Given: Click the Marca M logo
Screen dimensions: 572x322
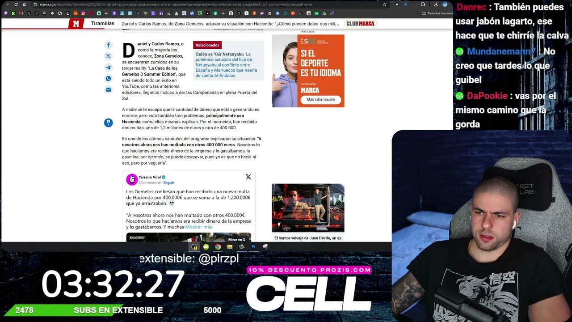Looking at the screenshot, I should tap(76, 24).
